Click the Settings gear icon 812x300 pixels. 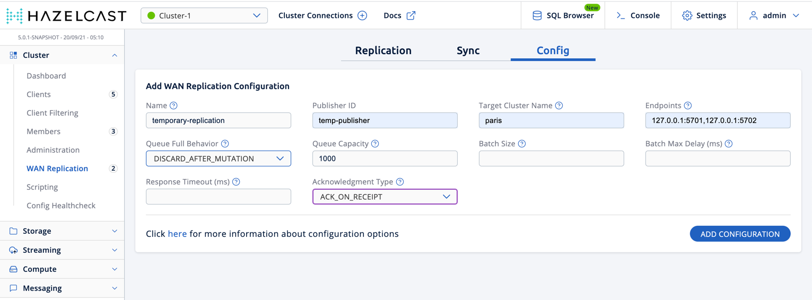[687, 15]
